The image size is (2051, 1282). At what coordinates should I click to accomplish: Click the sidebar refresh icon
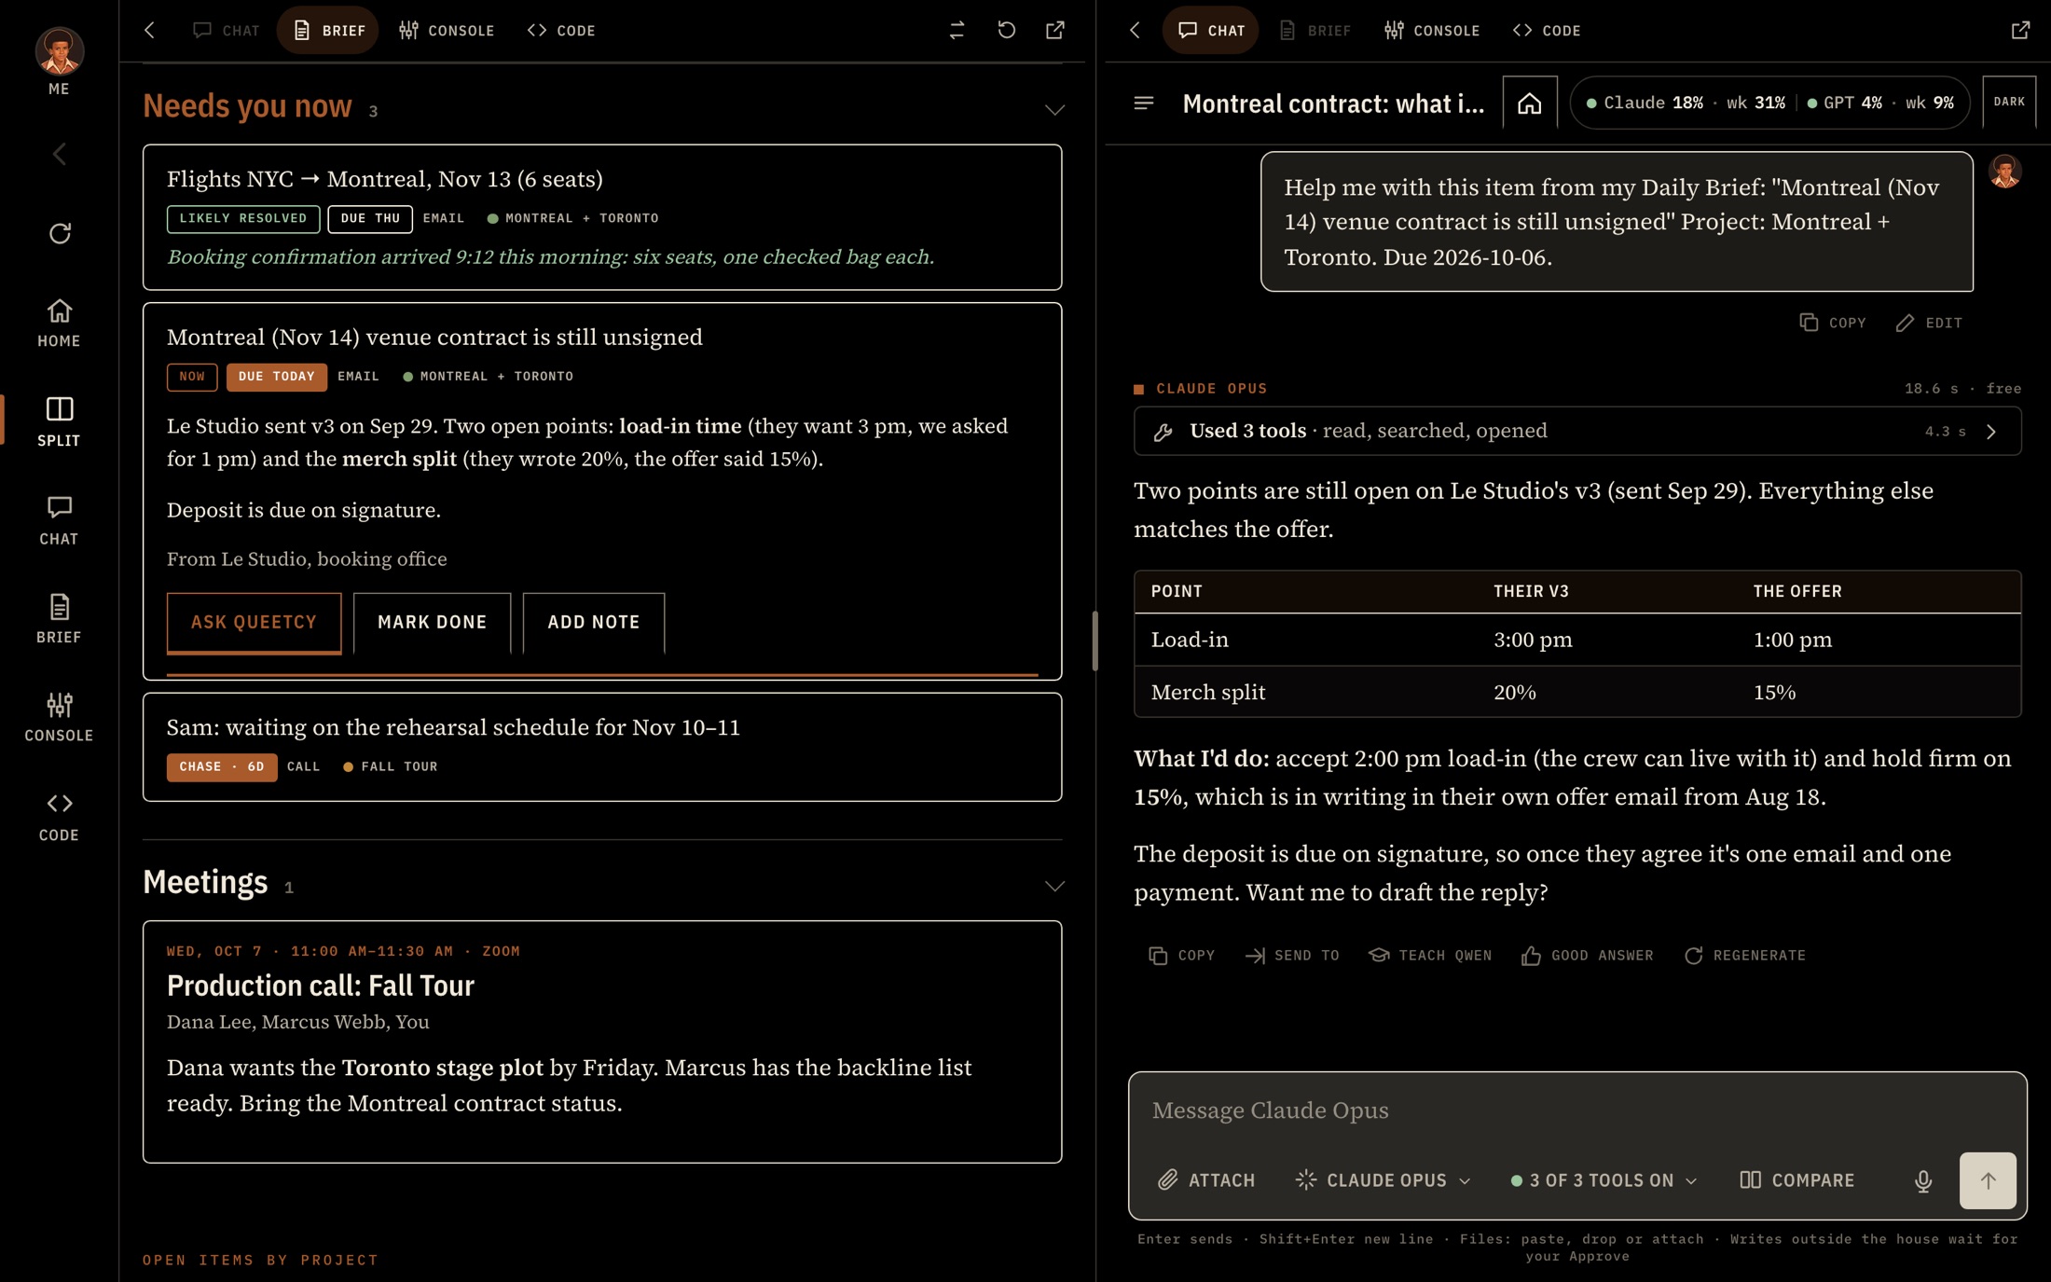point(60,233)
